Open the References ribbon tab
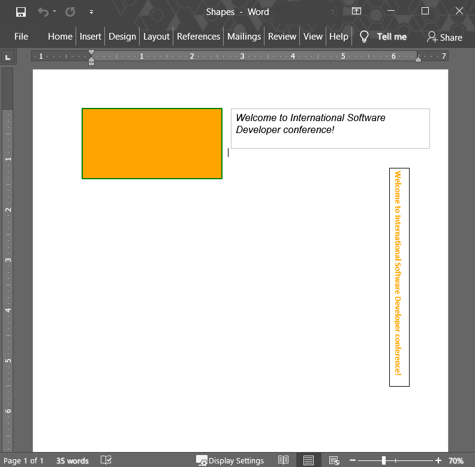The height and width of the screenshot is (467, 475). pyautogui.click(x=199, y=37)
